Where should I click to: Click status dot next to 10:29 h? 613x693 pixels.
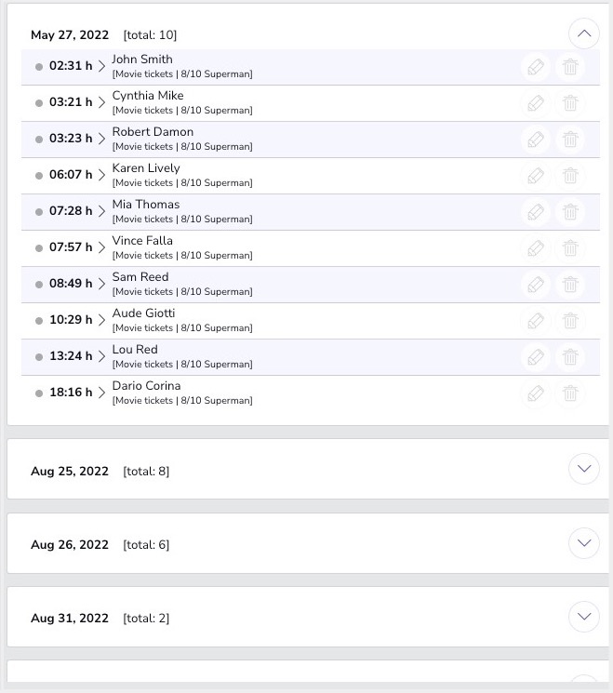click(x=39, y=321)
